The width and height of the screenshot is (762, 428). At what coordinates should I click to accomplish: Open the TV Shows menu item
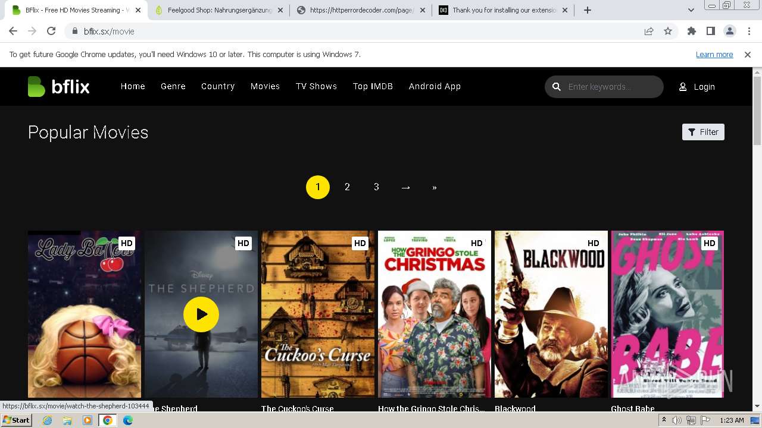pyautogui.click(x=316, y=86)
